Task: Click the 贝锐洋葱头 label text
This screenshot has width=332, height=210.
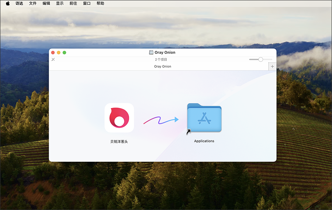Action: click(119, 141)
